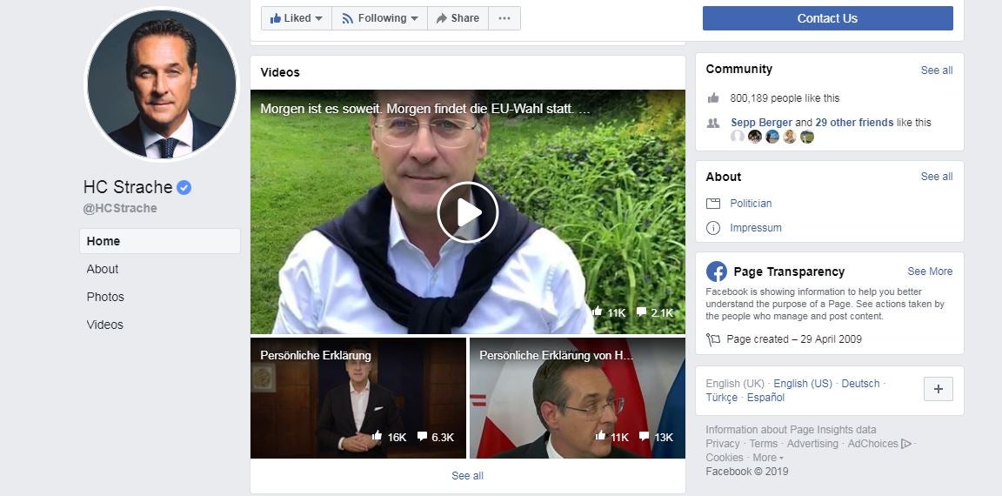
Task: Open the Impressum link
Action: [x=756, y=227]
